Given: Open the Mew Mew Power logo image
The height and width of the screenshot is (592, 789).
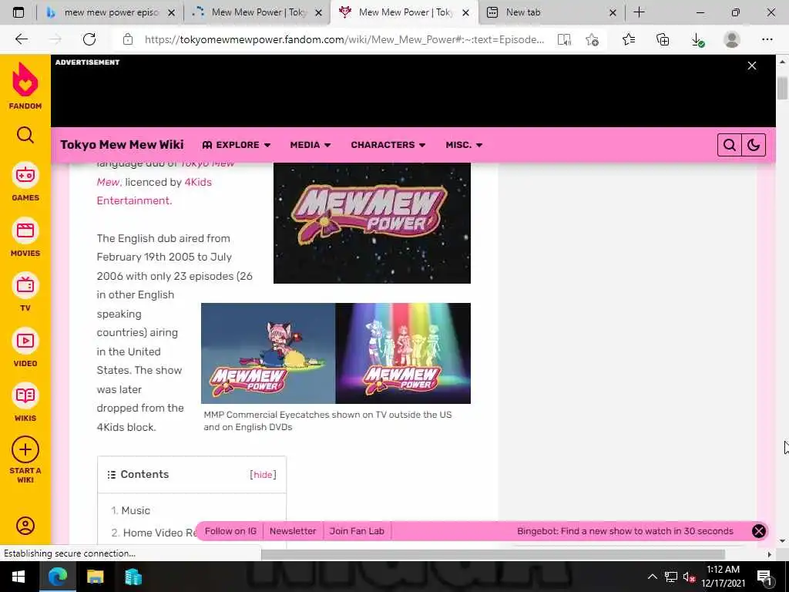Looking at the screenshot, I should [x=372, y=223].
